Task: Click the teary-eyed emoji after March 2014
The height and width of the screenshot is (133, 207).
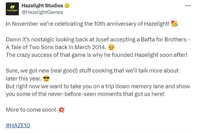Action: 111,47
